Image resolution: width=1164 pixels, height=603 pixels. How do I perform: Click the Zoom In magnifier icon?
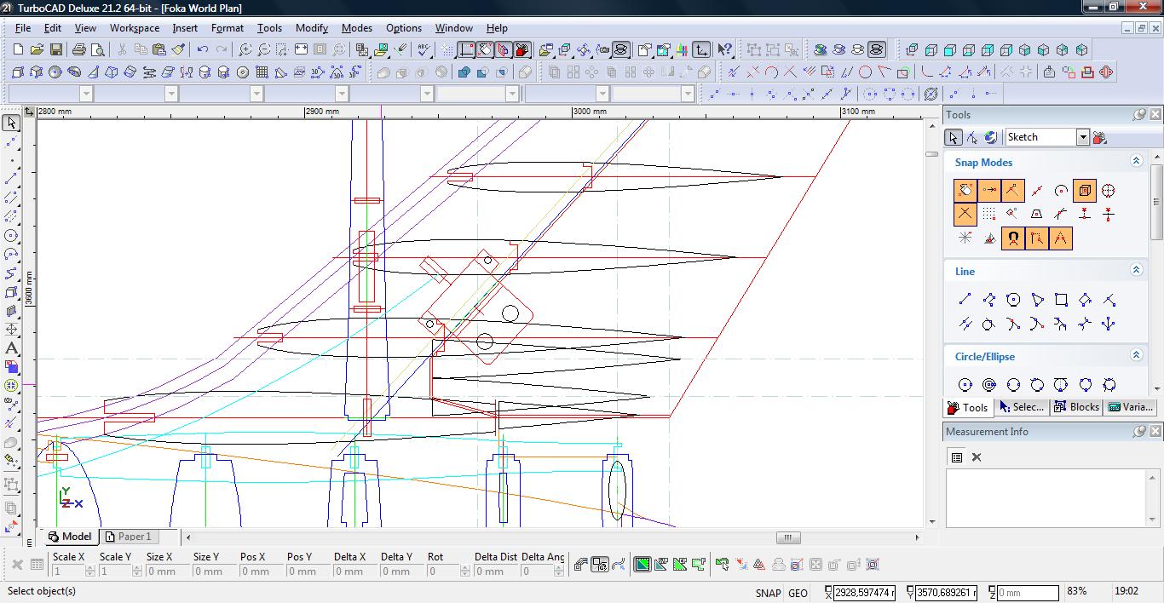245,50
